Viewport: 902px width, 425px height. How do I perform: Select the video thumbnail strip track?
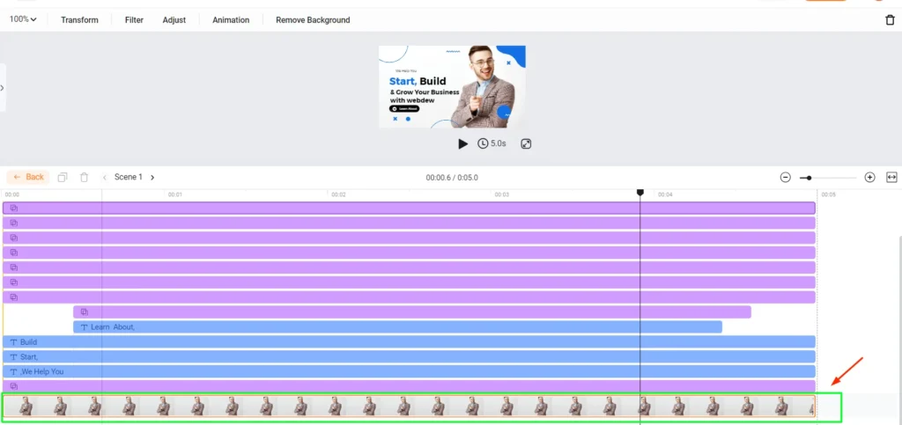[409, 407]
